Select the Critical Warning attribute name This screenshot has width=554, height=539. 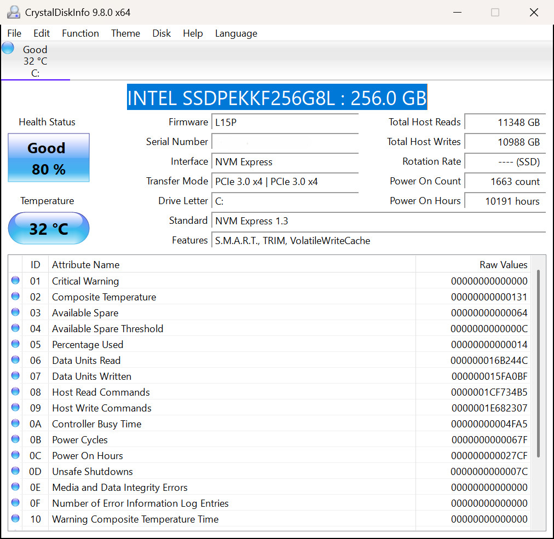[85, 281]
